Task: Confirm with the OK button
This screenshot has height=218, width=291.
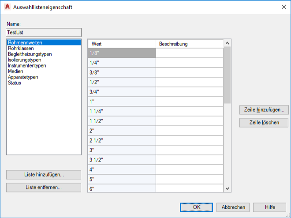Action: tap(197, 207)
